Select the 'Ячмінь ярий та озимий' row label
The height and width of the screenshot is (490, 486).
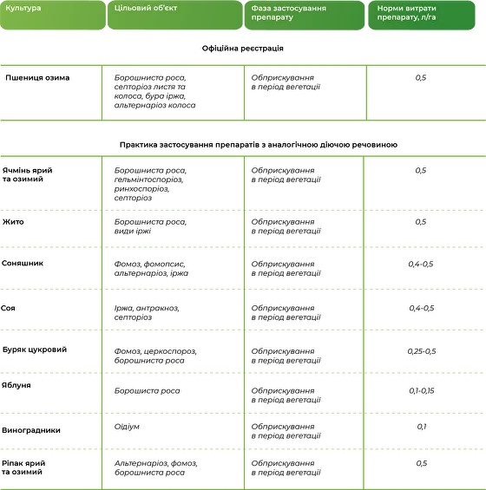point(27,174)
